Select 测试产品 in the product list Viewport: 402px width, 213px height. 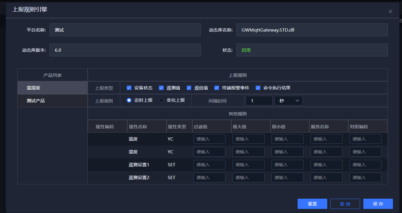click(52, 101)
